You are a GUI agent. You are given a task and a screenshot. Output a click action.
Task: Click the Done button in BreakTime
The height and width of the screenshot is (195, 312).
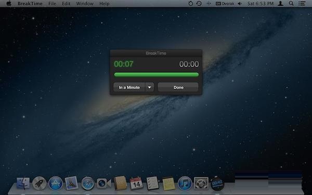click(x=178, y=87)
